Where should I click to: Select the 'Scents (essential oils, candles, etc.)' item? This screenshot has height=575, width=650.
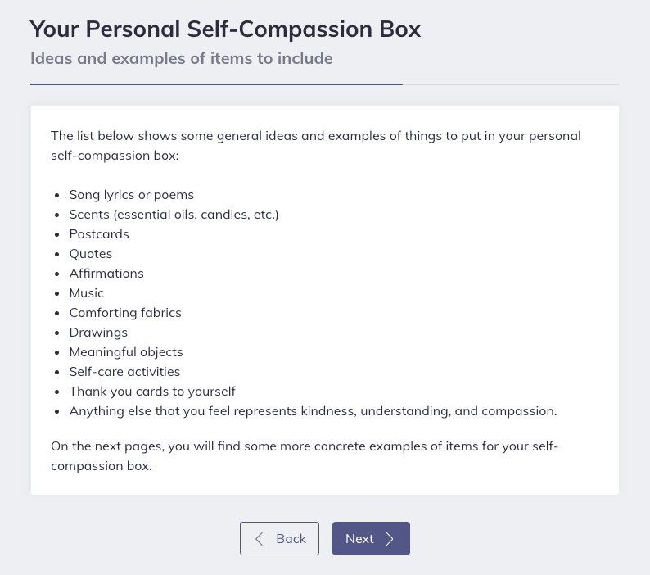(x=174, y=215)
